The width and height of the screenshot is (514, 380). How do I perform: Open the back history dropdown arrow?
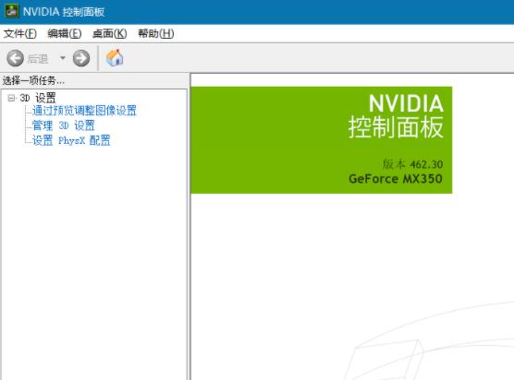63,58
